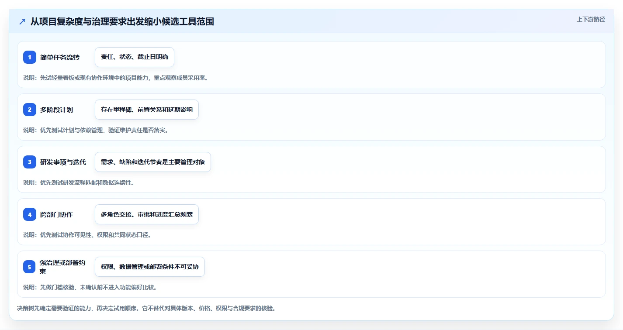Click the note 优先测试计划与依赖管理
The image size is (623, 330).
point(96,130)
